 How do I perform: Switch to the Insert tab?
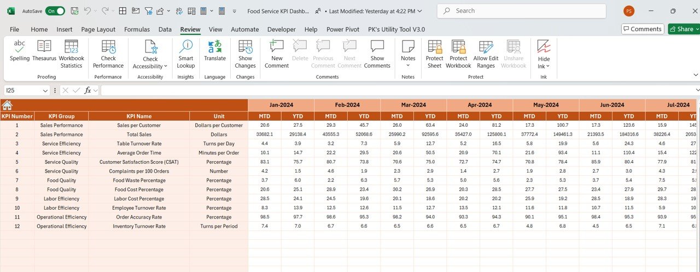pos(65,29)
